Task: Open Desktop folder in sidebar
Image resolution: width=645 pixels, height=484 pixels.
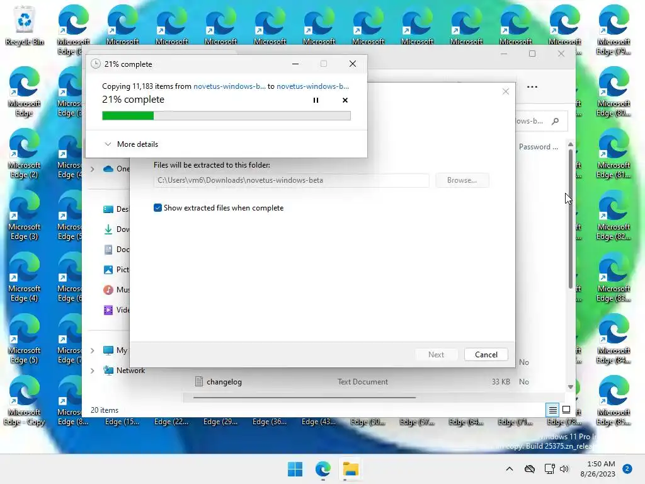Action: (x=116, y=209)
